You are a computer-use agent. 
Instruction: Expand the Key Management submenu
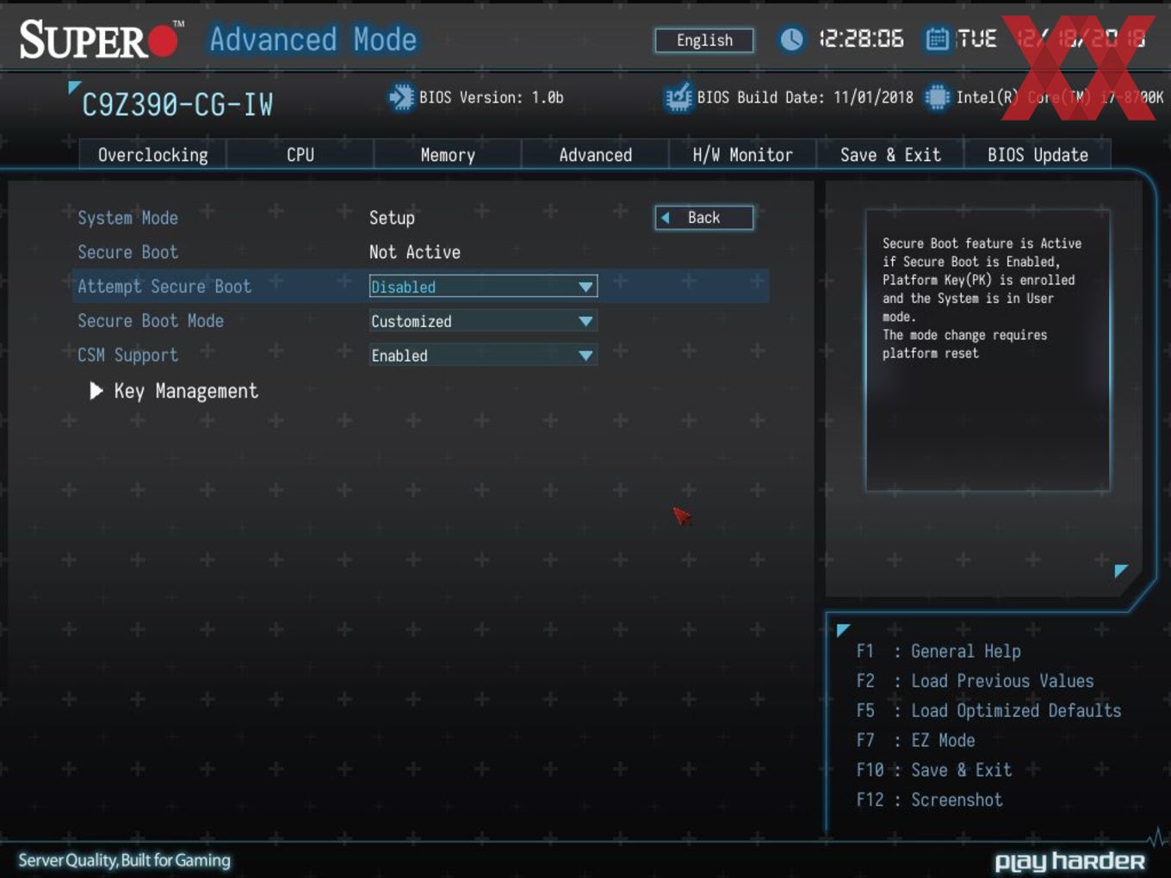click(x=174, y=391)
